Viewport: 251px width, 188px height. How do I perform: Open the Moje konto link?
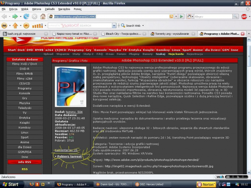coord(176,54)
